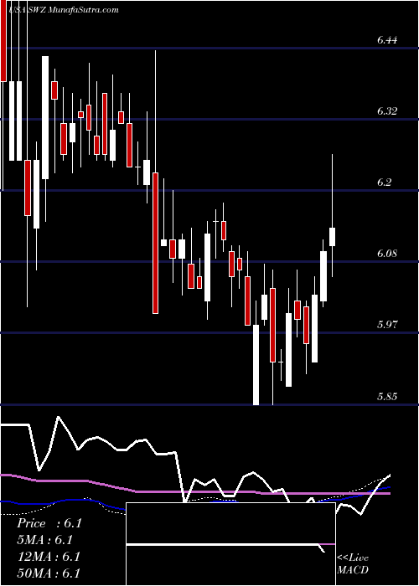Click the 6.08 price level label
The width and height of the screenshot is (419, 586).
click(387, 254)
